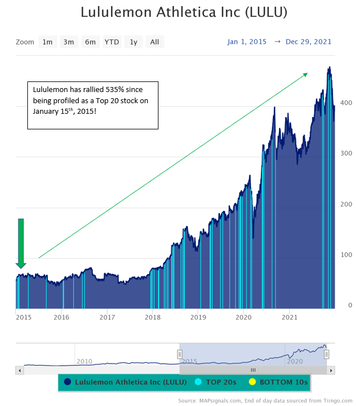The width and height of the screenshot is (356, 406).
Task: Click the 2015 x-axis label
Action: pos(23,317)
